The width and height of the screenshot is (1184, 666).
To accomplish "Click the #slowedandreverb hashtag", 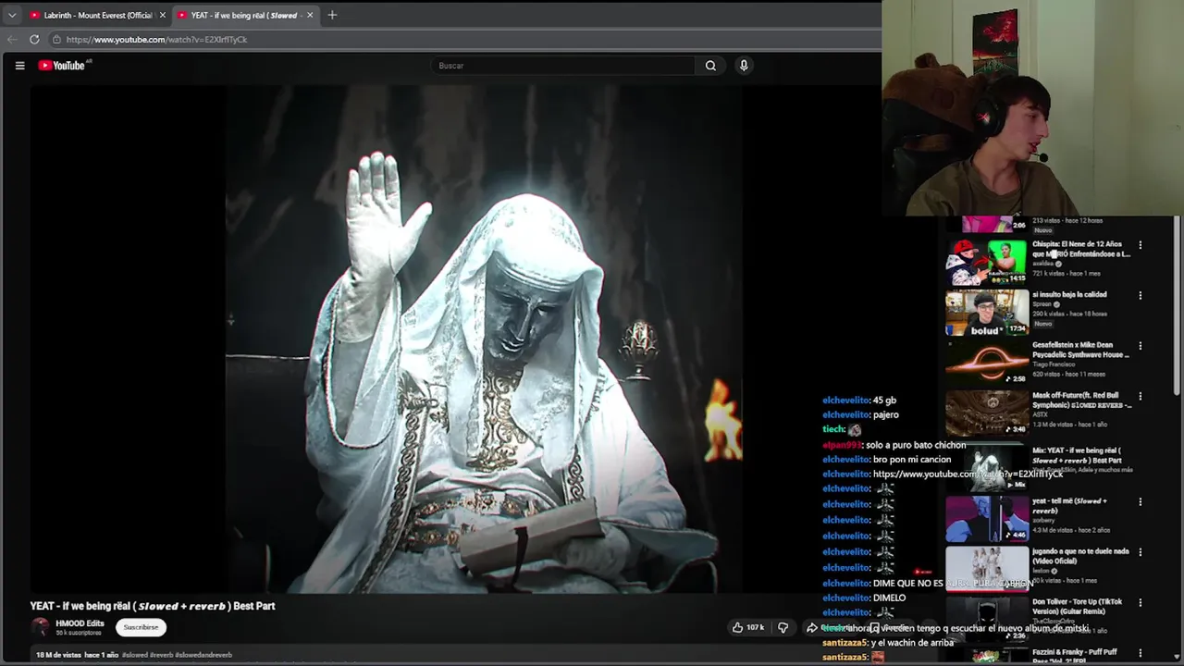I will (203, 655).
